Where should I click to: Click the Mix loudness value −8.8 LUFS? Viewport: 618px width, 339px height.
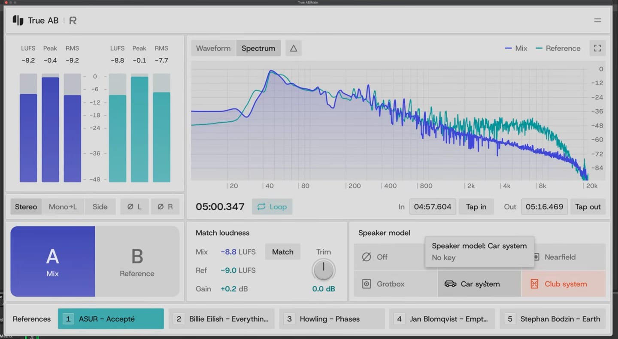(x=238, y=252)
